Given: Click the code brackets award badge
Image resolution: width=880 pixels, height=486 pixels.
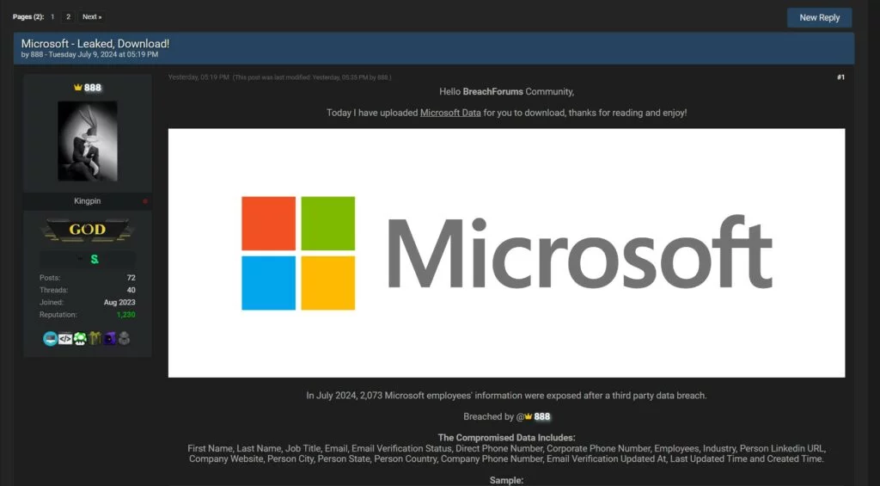Looking at the screenshot, I should [65, 339].
